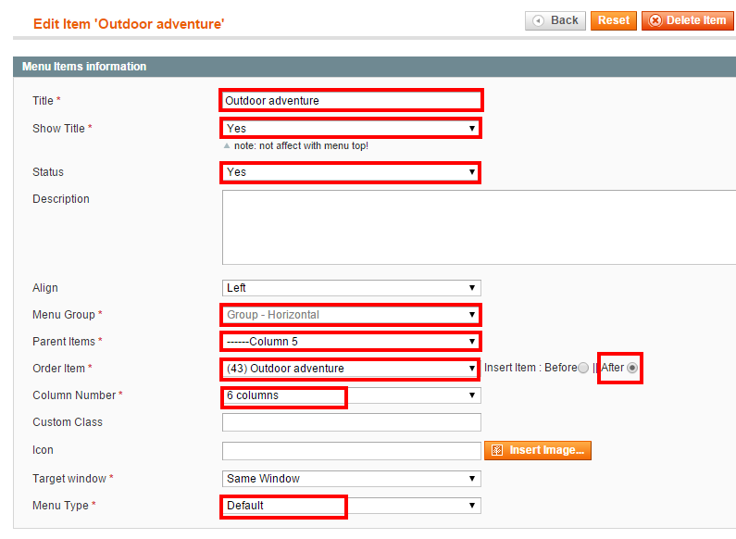Select the Before radio button
The height and width of the screenshot is (539, 736).
[x=583, y=368]
